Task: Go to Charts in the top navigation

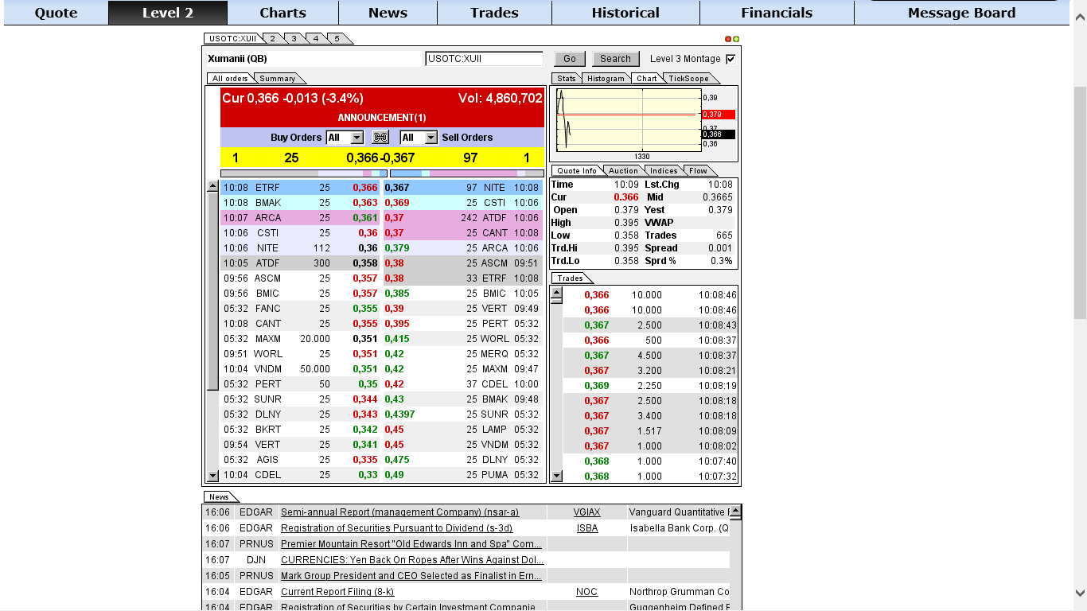Action: (x=283, y=13)
